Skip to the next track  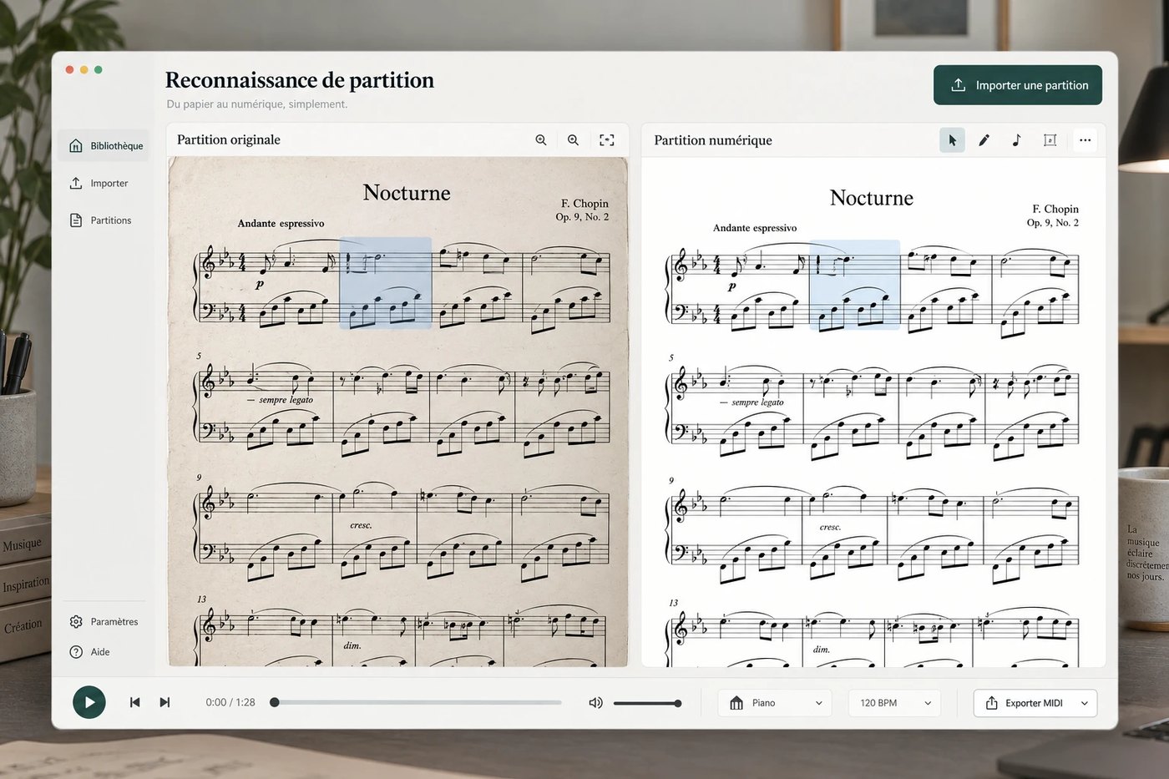point(164,702)
